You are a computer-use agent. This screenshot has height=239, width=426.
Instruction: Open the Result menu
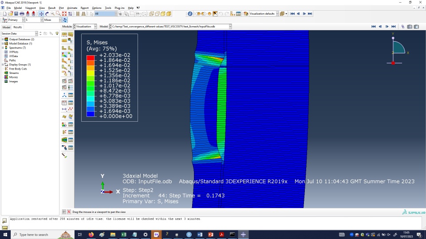[51, 8]
